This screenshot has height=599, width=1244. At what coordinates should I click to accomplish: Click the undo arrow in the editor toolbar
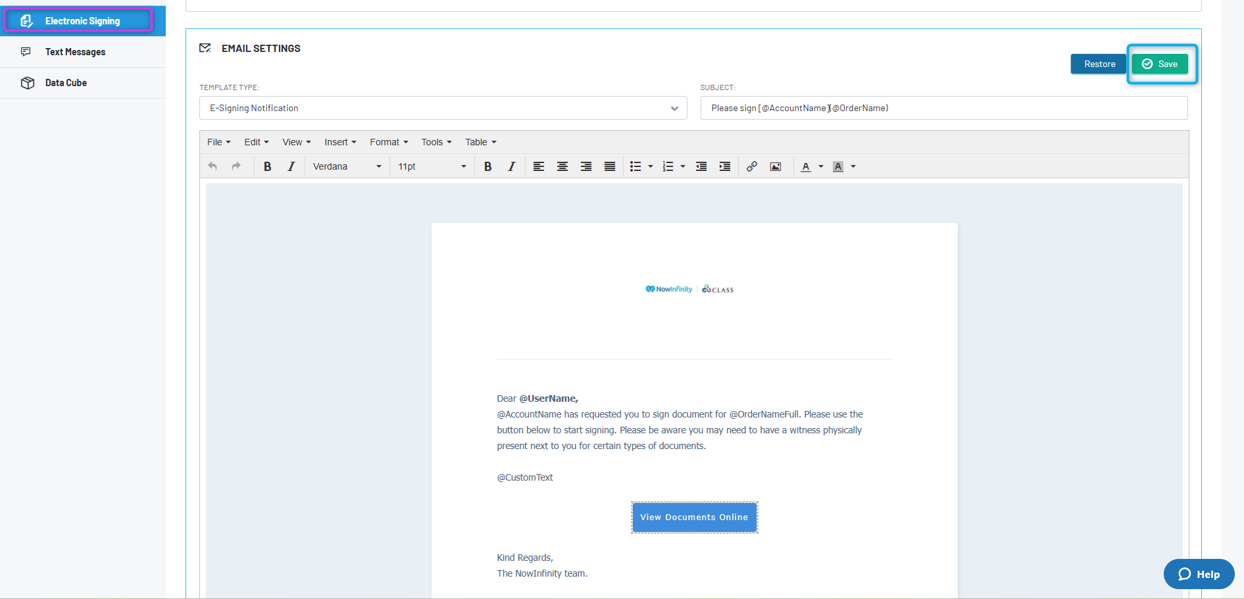[212, 166]
